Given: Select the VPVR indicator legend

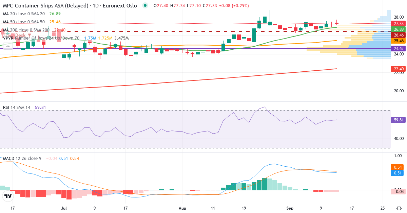Looking at the screenshot, I should [41, 38].
